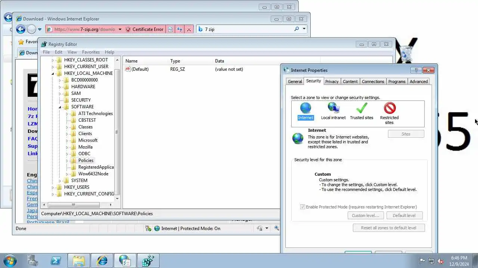Expand the HKEY_USERS key
Screen dimensions: 478x268
(53, 187)
